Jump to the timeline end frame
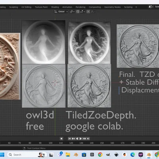Viewport: 159px width, 159px height. point(88,139)
